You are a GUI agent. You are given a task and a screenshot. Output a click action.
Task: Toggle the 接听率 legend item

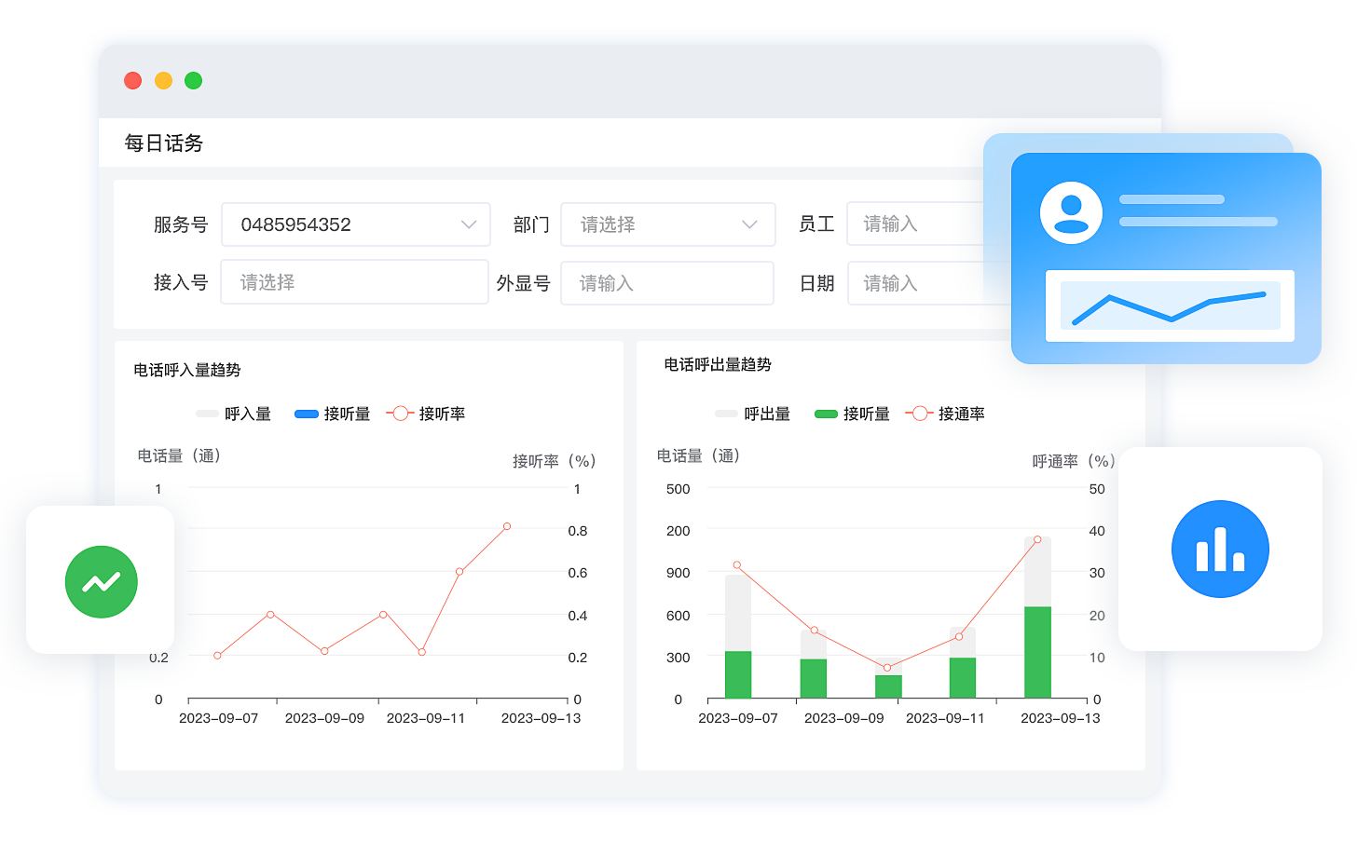[x=426, y=414]
